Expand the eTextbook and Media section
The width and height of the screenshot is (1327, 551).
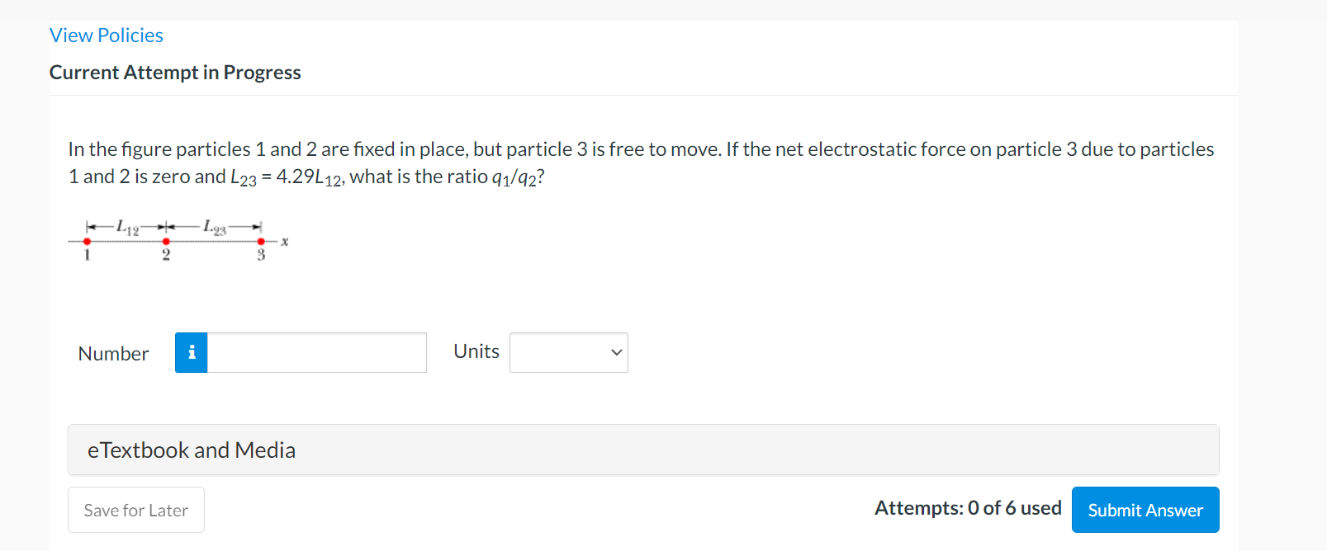point(192,450)
